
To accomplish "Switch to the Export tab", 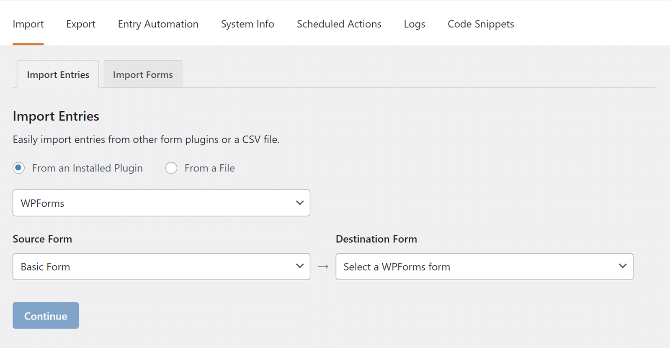I will [81, 24].
